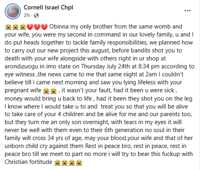200x170 pixels.
Task: Open the Cornell Israel Chpl profile name
Action: (x=48, y=8)
